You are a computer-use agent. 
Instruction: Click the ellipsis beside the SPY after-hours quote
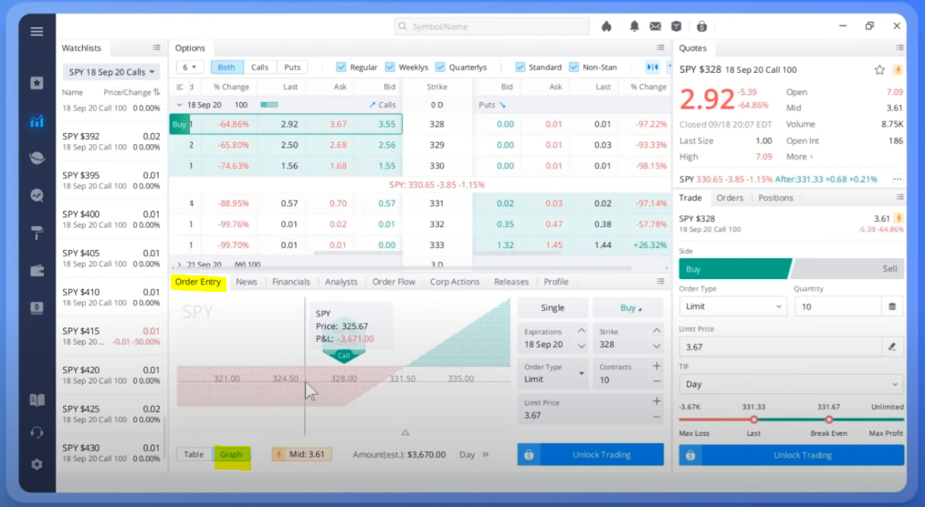898,179
